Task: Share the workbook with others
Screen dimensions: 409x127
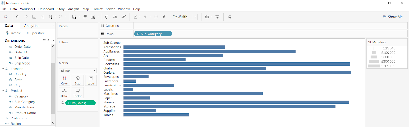Action: (229, 17)
